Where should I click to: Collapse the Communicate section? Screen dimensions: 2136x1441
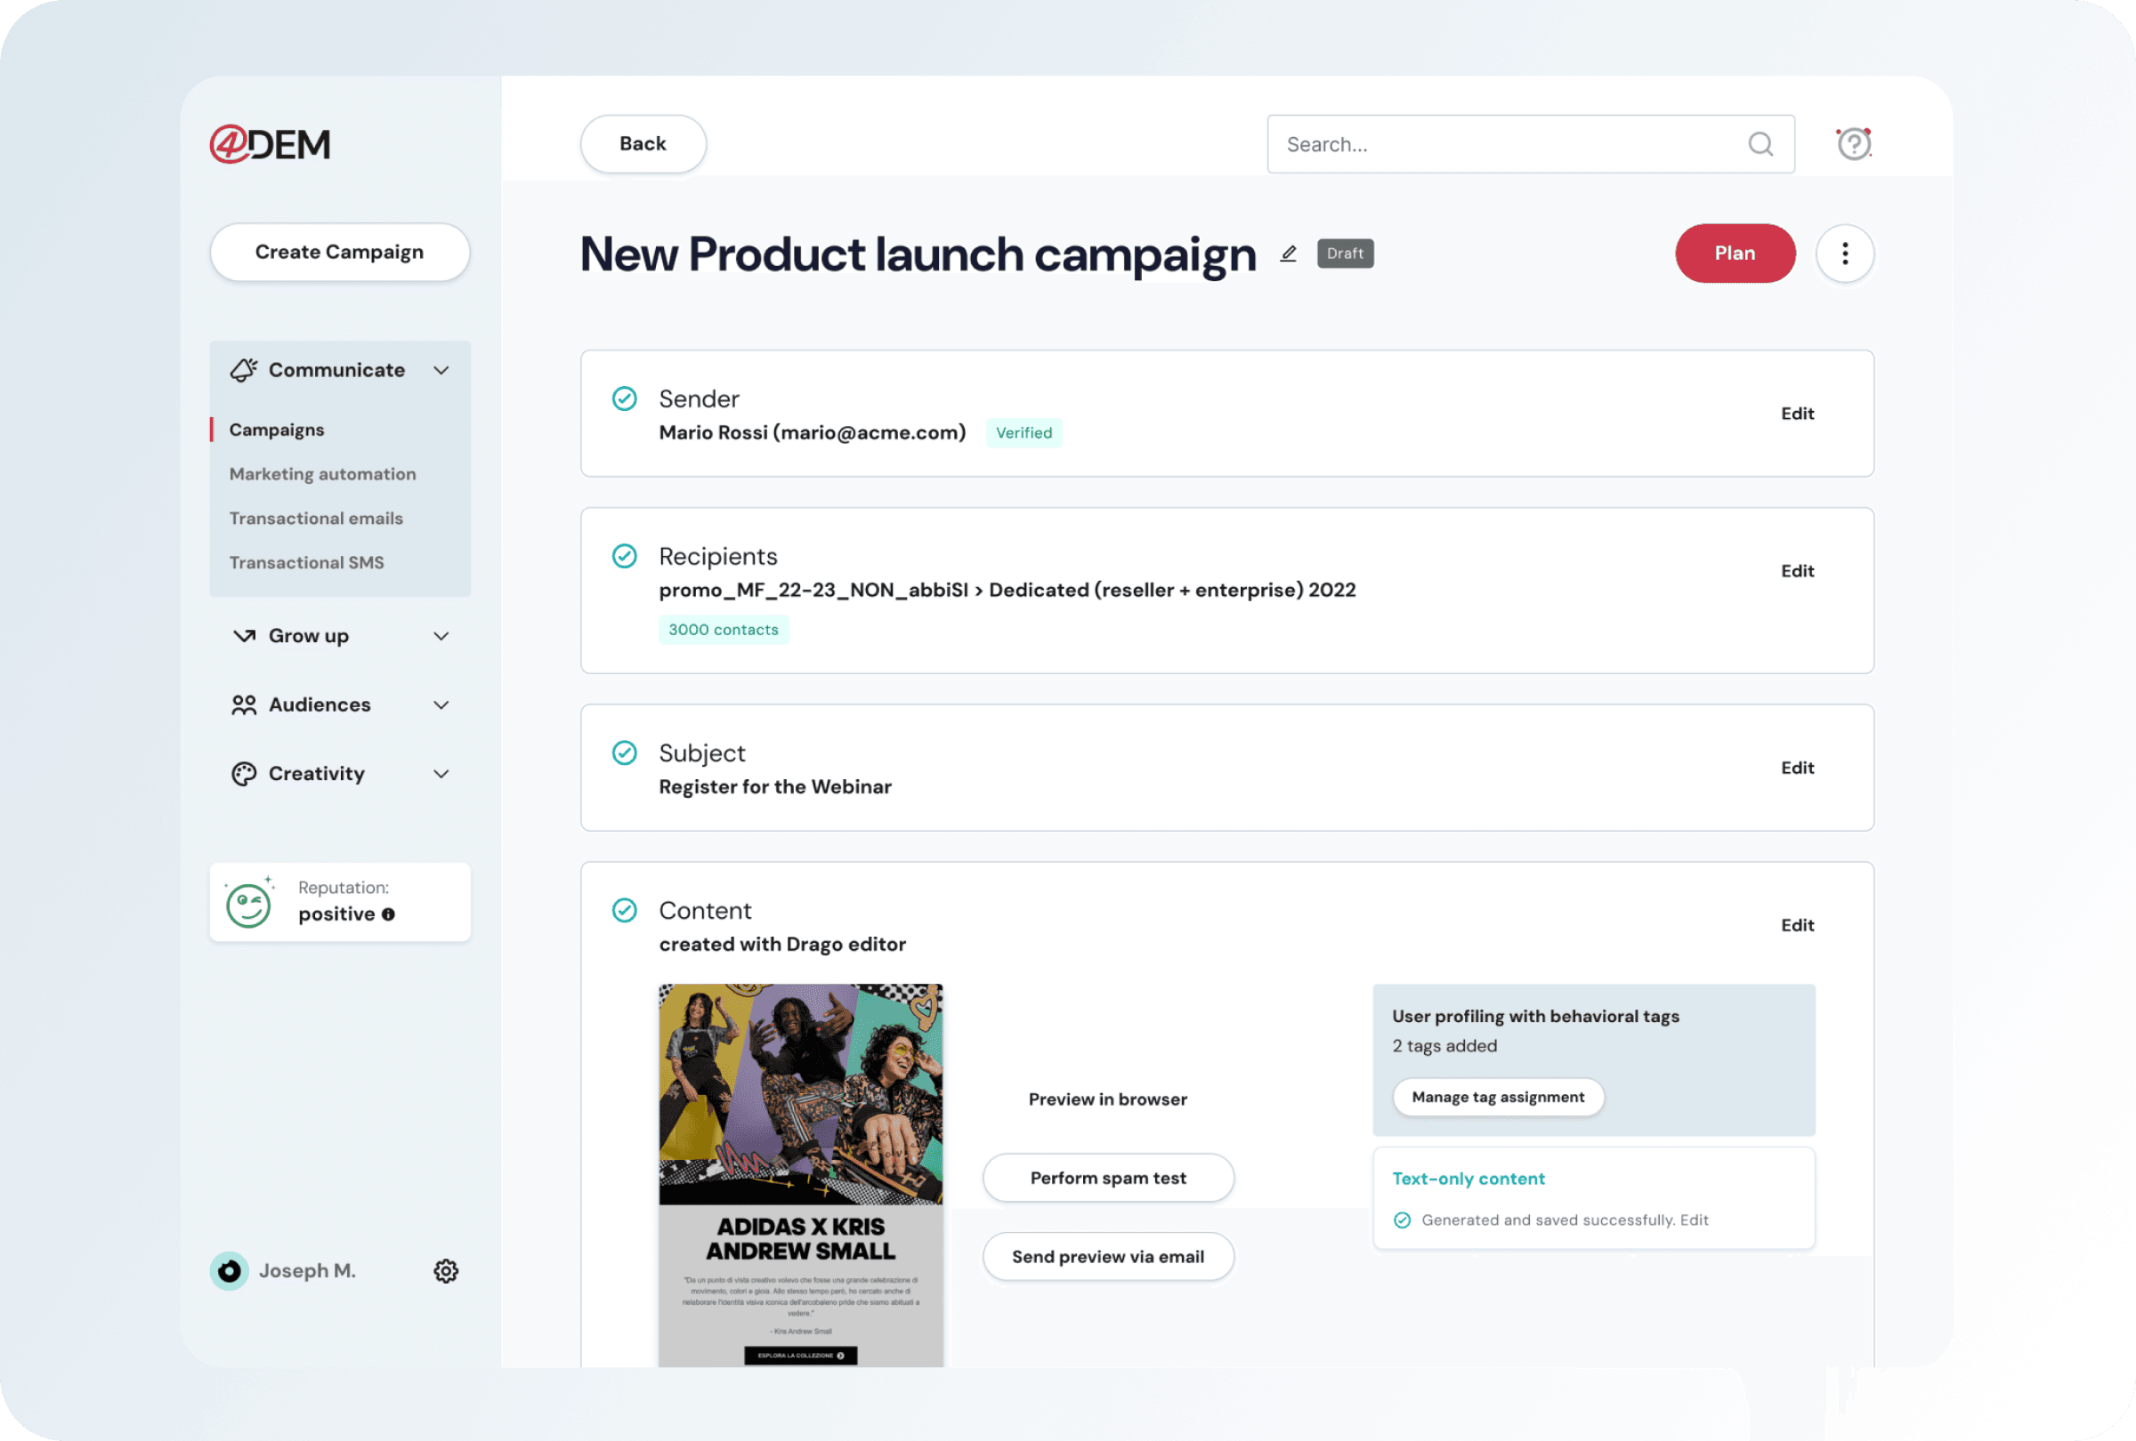[441, 370]
